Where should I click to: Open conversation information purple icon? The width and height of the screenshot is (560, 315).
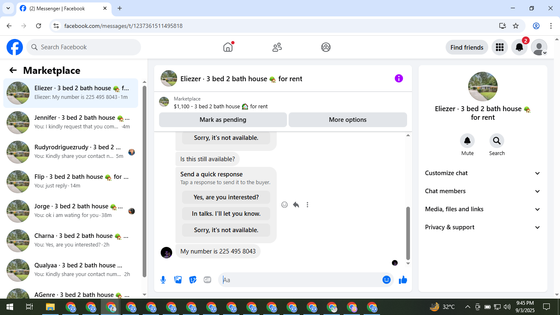[399, 78]
